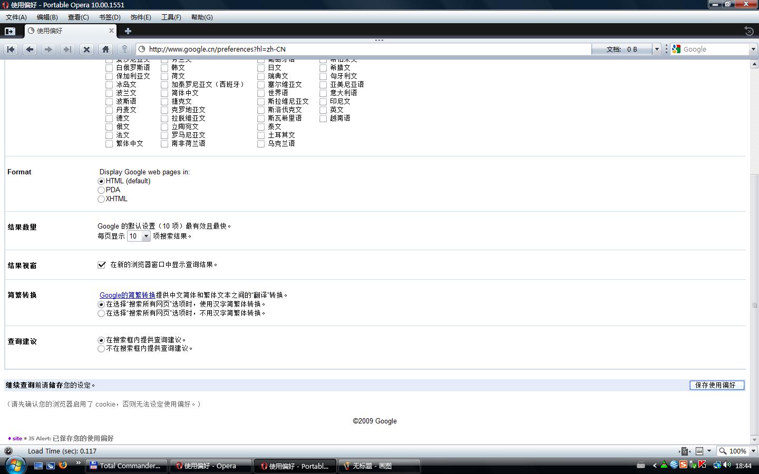Go forward to next page
This screenshot has width=759, height=474.
click(48, 49)
